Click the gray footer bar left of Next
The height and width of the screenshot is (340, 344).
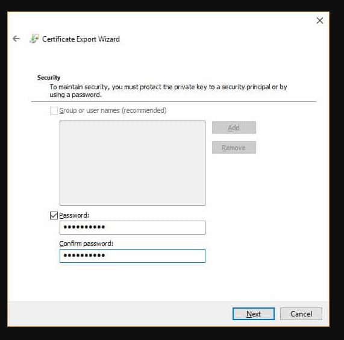click(x=120, y=314)
